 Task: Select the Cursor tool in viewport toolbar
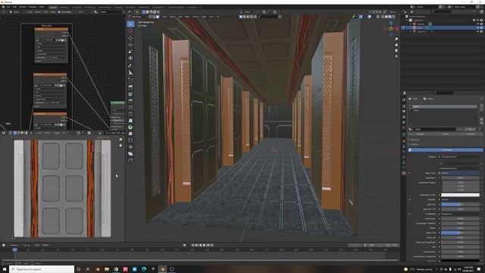click(130, 31)
